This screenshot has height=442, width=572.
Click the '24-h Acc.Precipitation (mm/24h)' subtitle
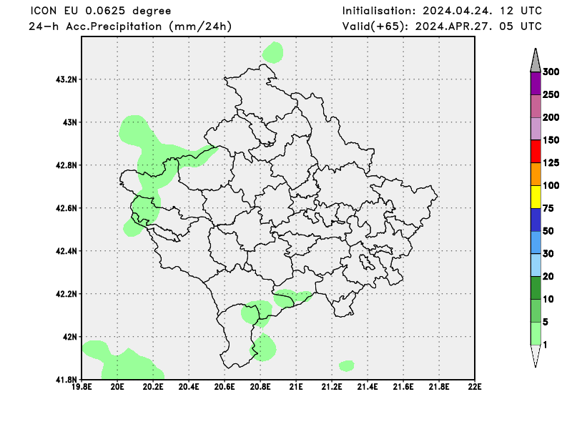pos(130,26)
